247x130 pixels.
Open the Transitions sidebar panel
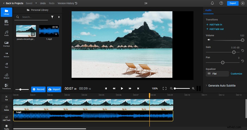pos(7,87)
